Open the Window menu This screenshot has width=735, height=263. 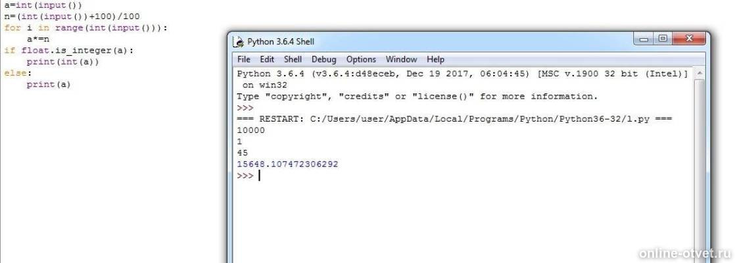(401, 60)
